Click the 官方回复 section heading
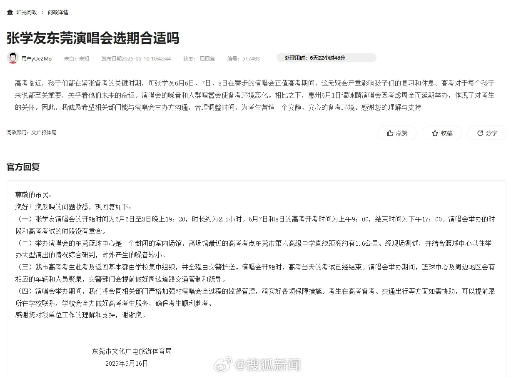The image size is (516, 377). (x=23, y=167)
